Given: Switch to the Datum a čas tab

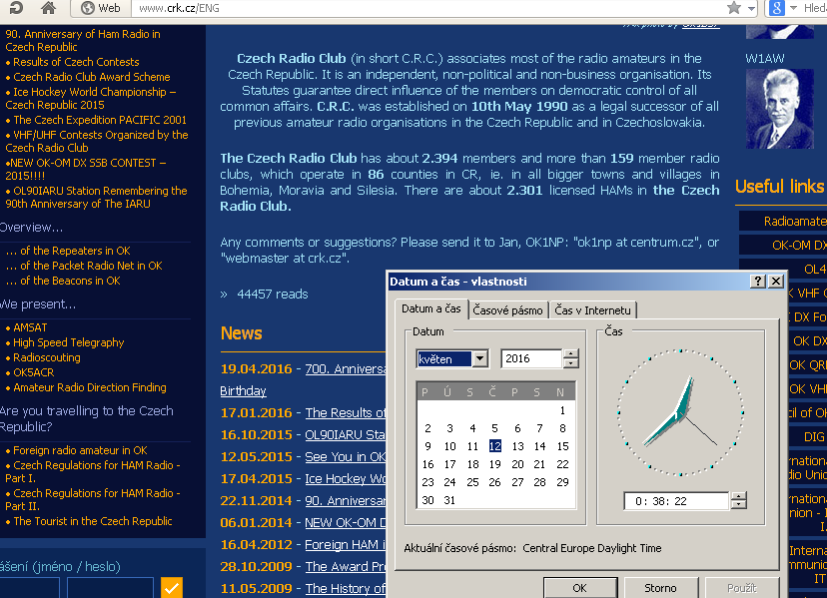Looking at the screenshot, I should (431, 309).
